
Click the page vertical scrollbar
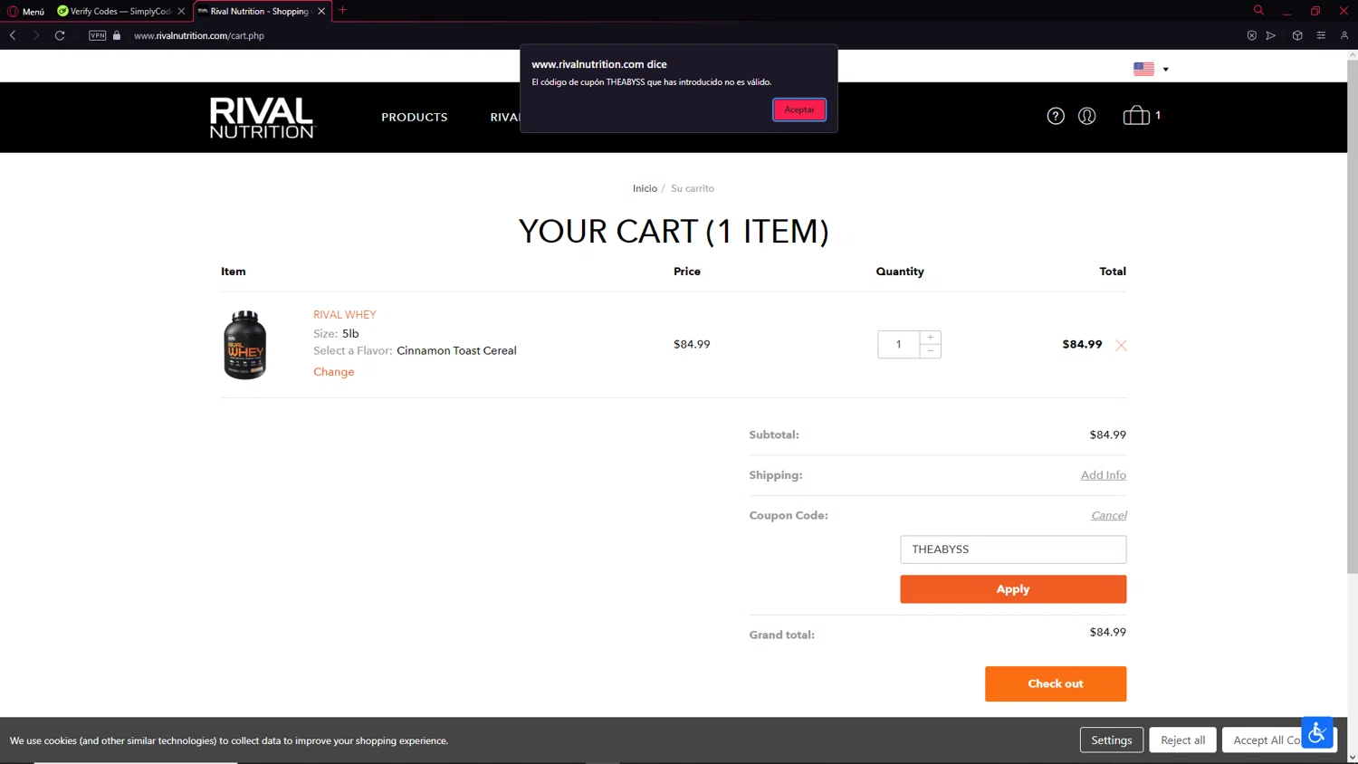(x=1353, y=317)
